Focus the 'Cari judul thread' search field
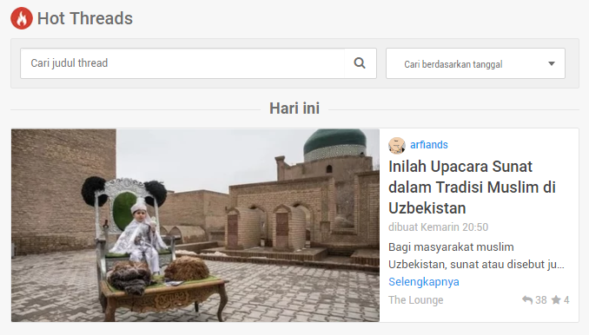This screenshot has height=335, width=589. coord(182,63)
